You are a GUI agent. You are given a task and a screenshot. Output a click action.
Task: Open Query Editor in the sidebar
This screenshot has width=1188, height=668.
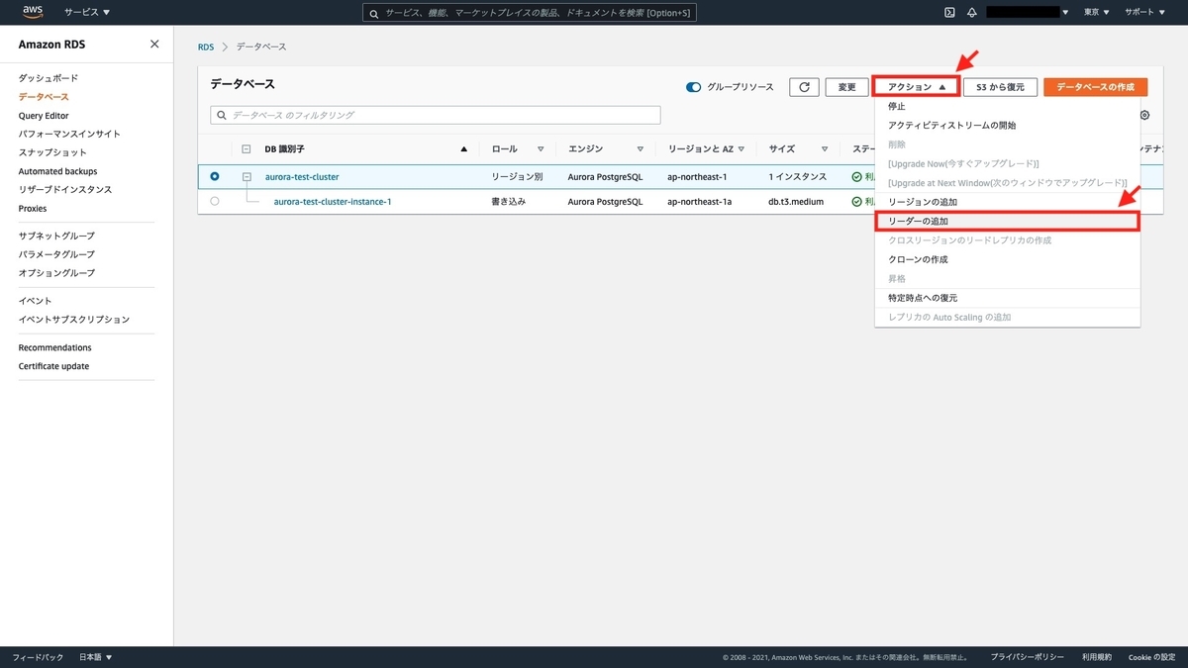click(x=44, y=115)
